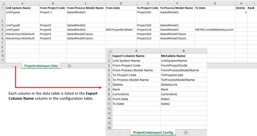Select 'Rank' cell in config column A
The height and width of the screenshot is (136, 257).
click(x=136, y=90)
